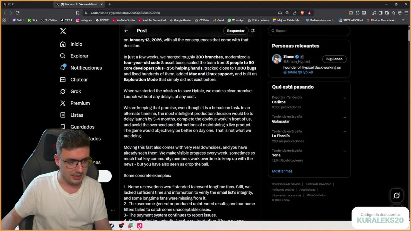This screenshot has width=411, height=231.
Task: Open the Yona trending topic
Action: click(x=276, y=155)
